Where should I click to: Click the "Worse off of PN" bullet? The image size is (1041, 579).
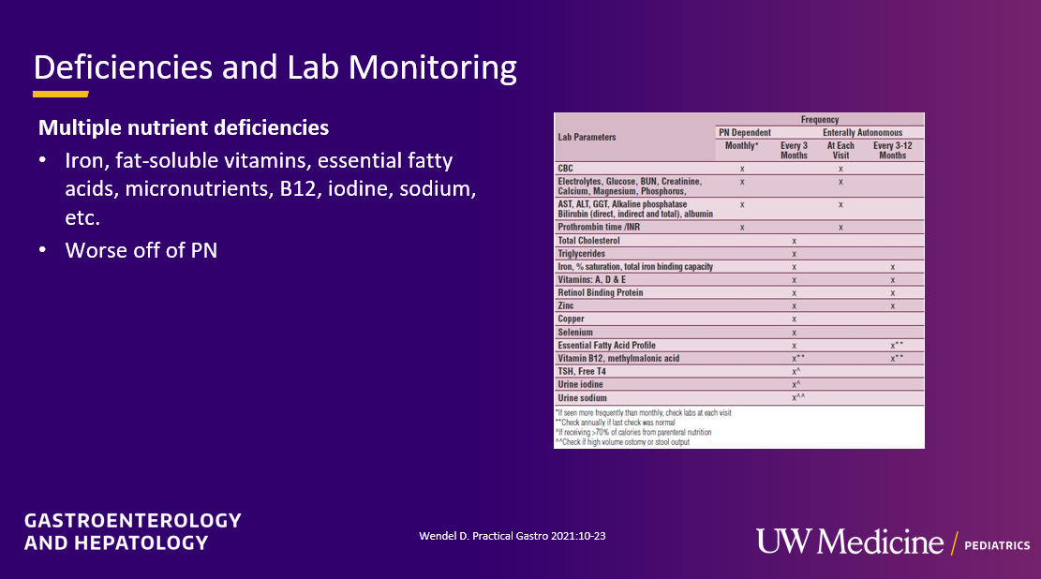coord(141,250)
